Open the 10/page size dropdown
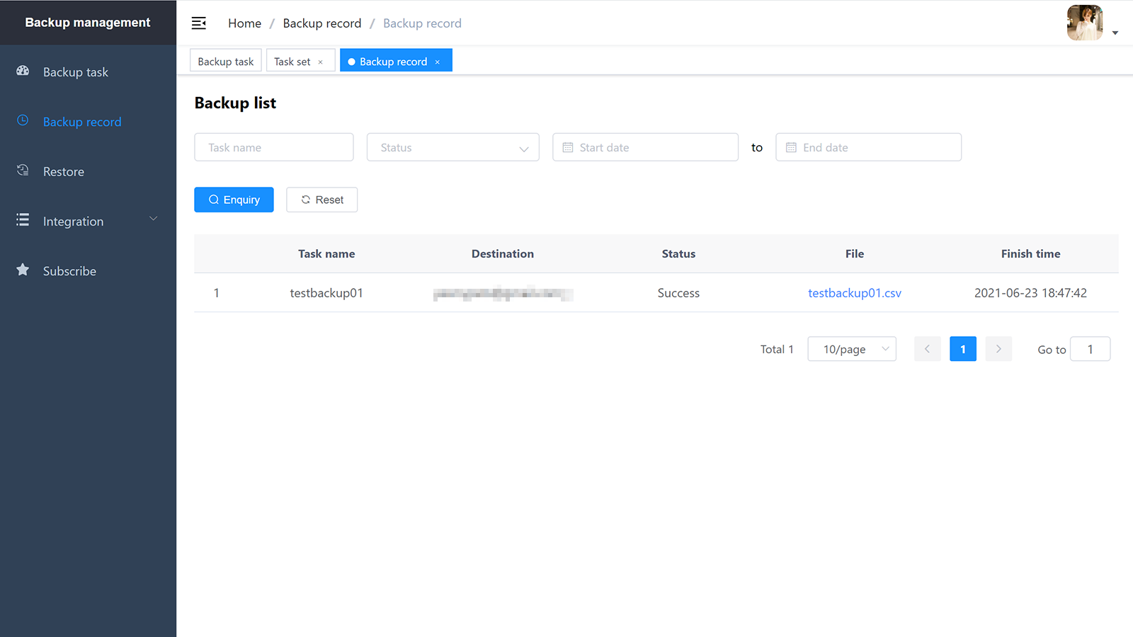The height and width of the screenshot is (637, 1133). click(x=852, y=349)
